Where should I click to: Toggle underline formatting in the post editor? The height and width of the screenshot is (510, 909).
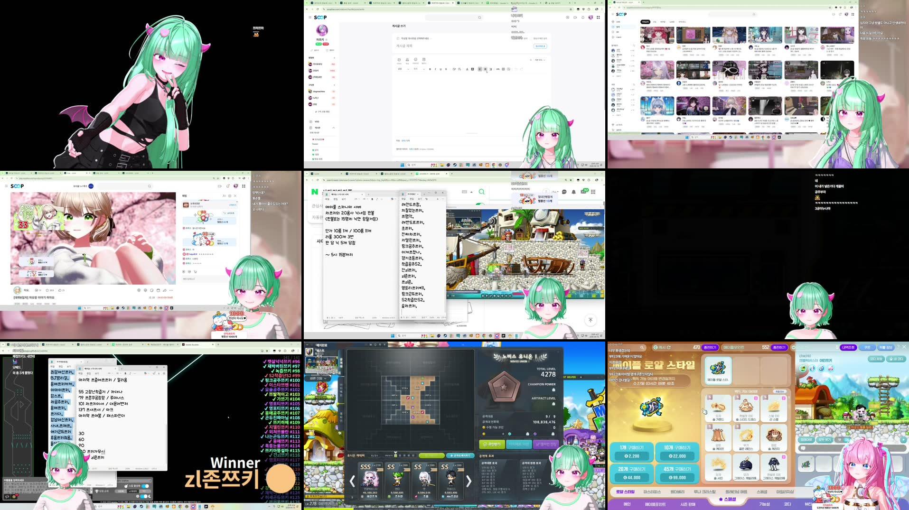coord(441,69)
